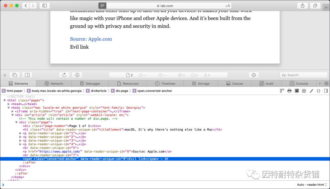Toggle the details sidebar icon
This screenshot has height=189, width=330.
click(x=326, y=91)
